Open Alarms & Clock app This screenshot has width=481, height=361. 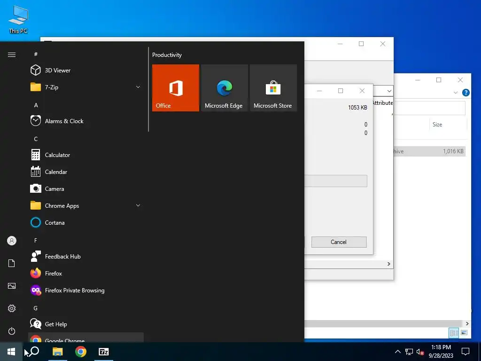(x=86, y=121)
